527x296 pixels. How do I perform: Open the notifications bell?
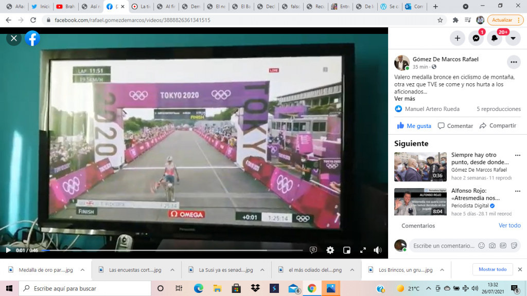(x=495, y=38)
